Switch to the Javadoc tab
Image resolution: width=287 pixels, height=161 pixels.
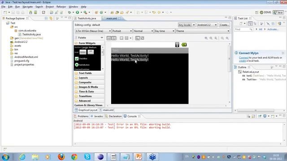coord(97,116)
